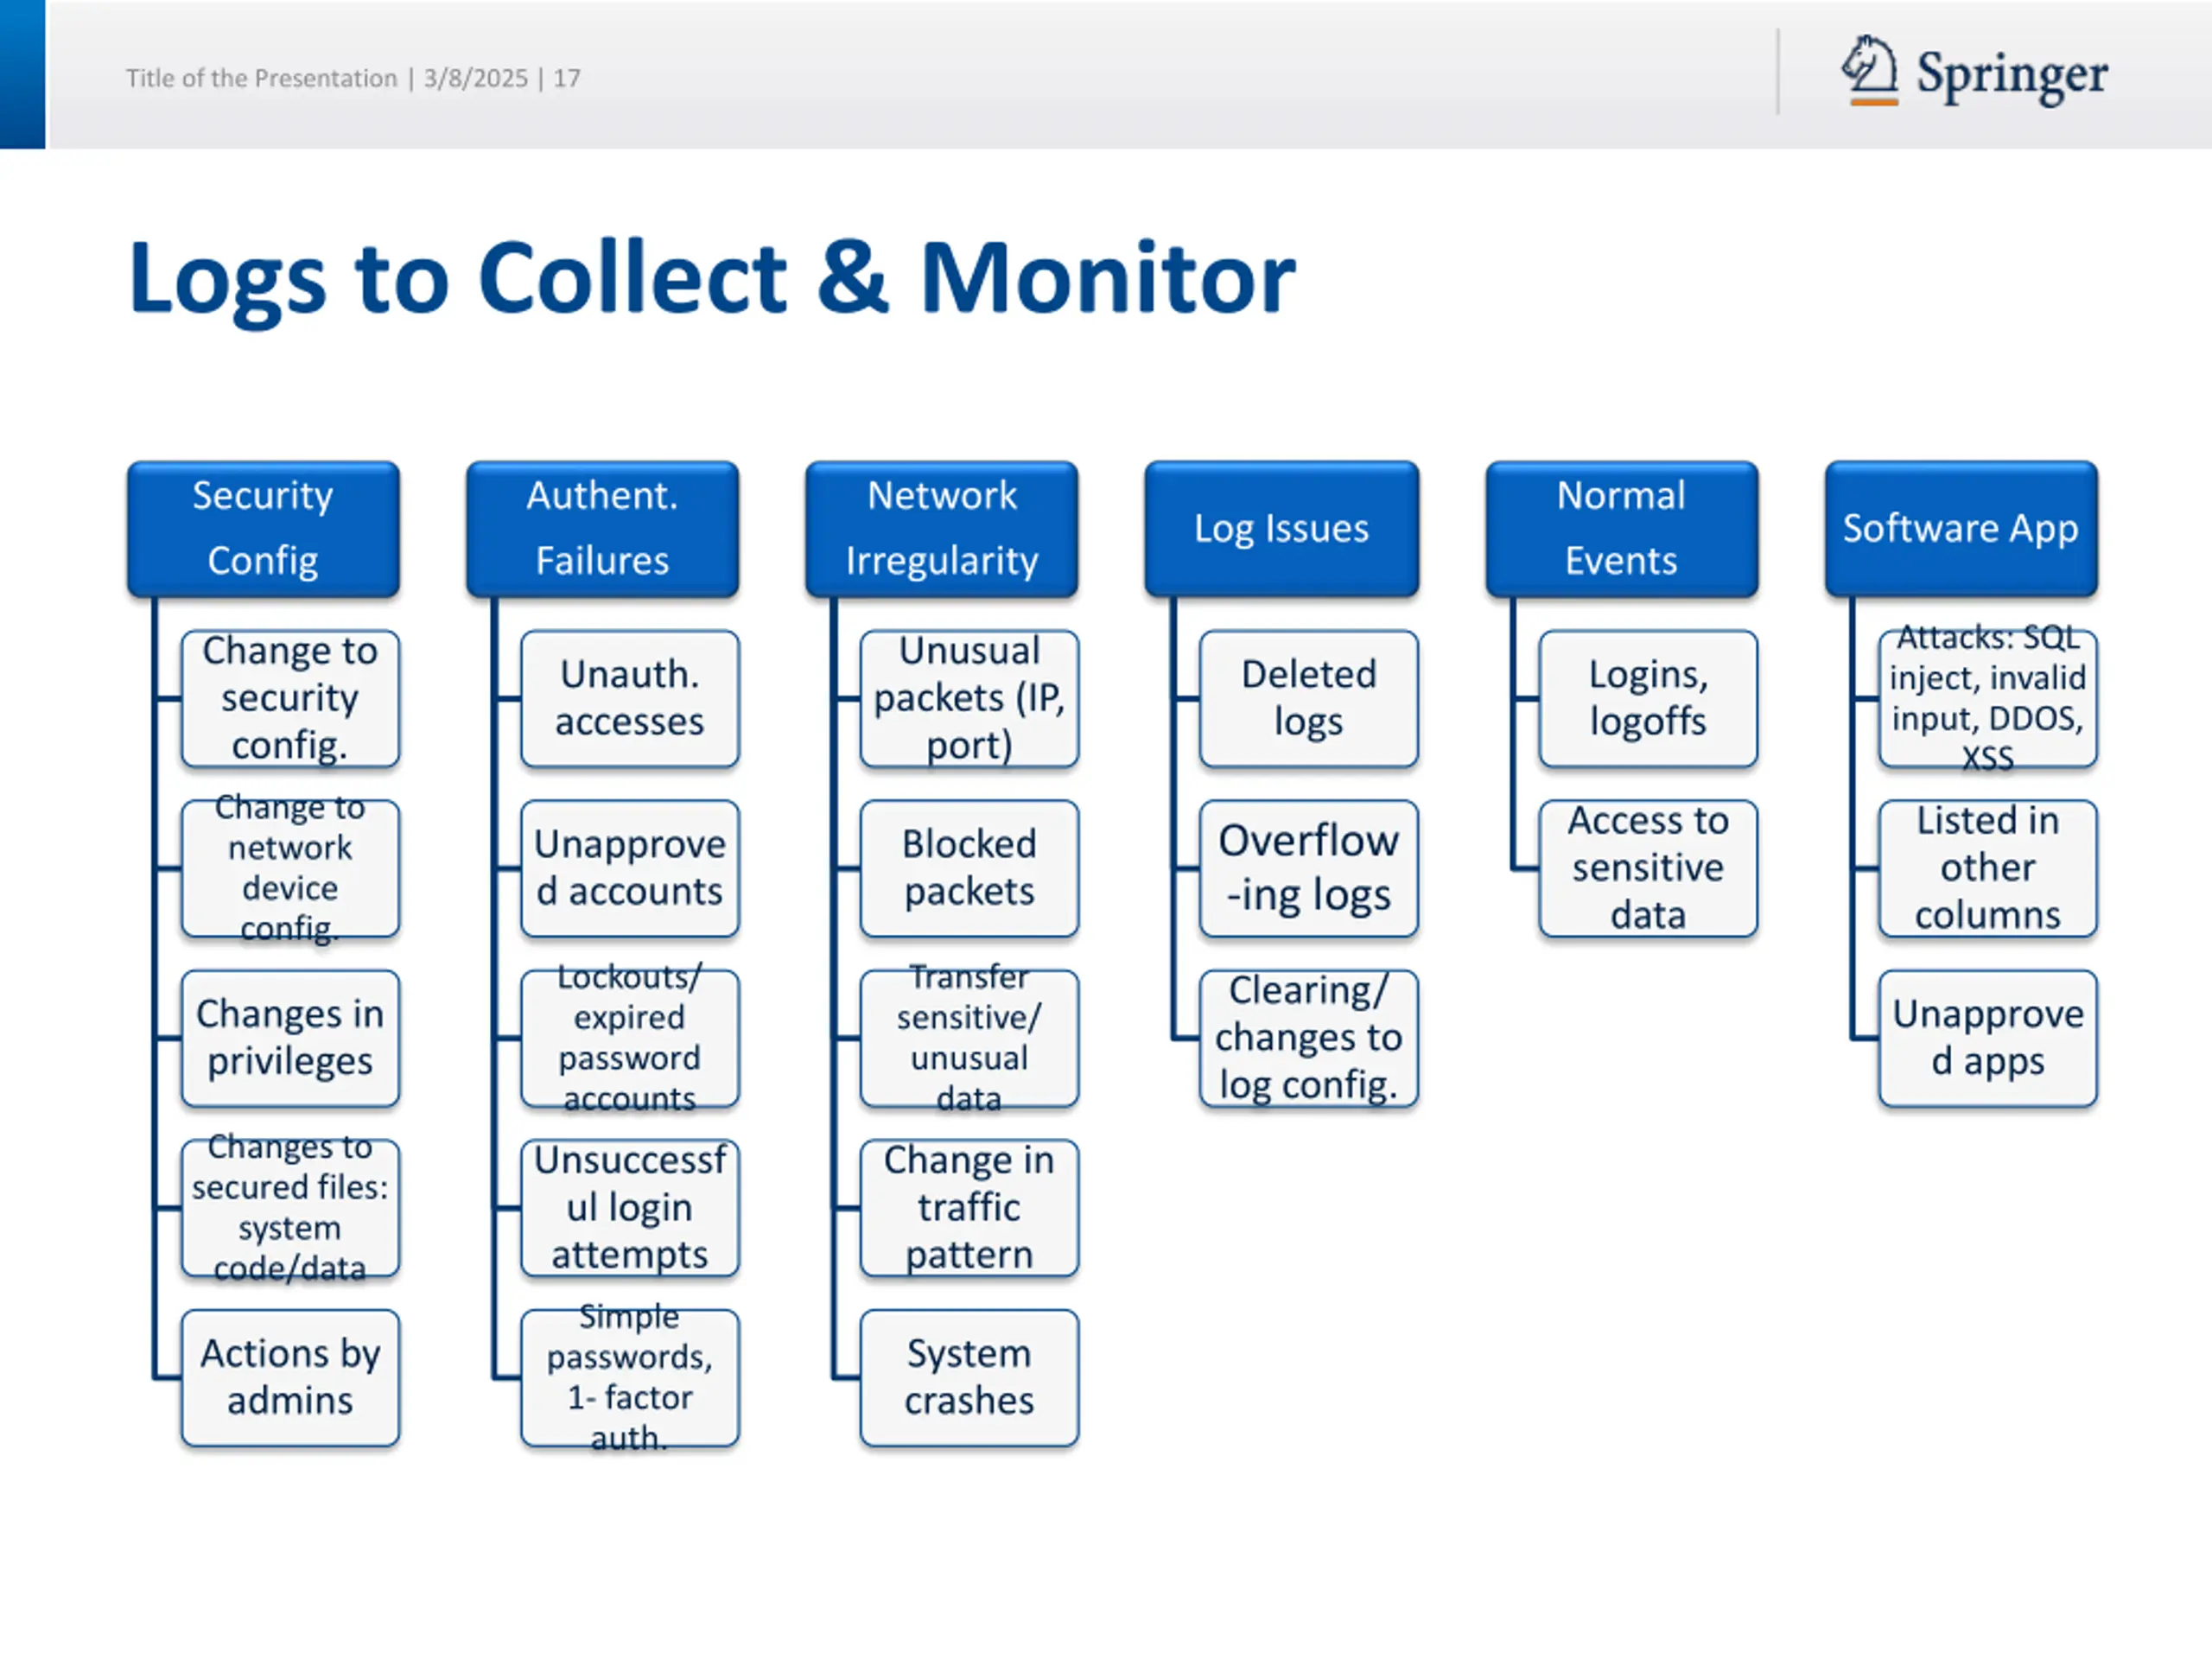This screenshot has height=1659, width=2212.
Task: Click the 'Logins, logoffs' box
Action: point(1648,698)
